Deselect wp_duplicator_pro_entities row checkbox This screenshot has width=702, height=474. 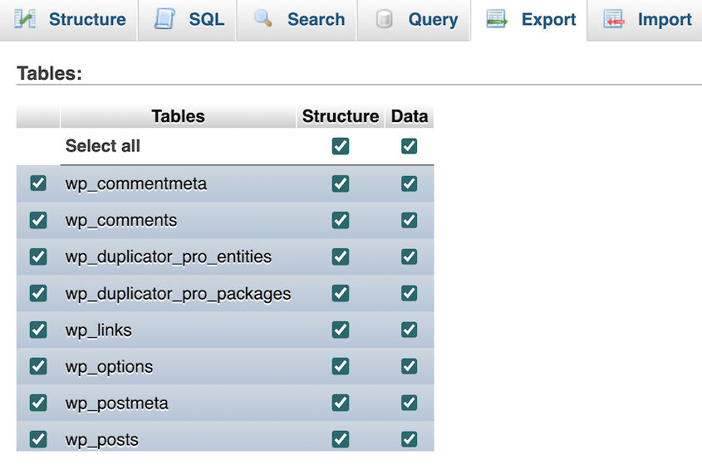click(38, 257)
